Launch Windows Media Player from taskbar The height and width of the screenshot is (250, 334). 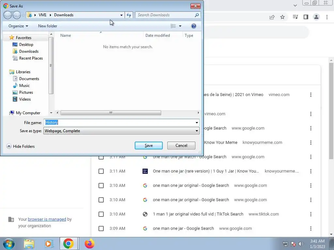click(x=49, y=244)
